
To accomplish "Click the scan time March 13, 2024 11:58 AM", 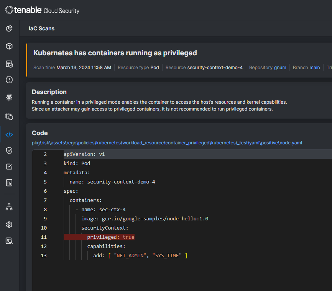I will (x=84, y=68).
